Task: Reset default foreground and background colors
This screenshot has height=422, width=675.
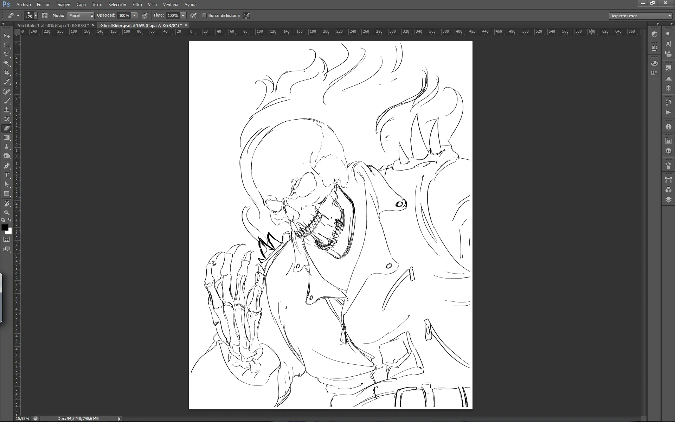Action: [3, 220]
